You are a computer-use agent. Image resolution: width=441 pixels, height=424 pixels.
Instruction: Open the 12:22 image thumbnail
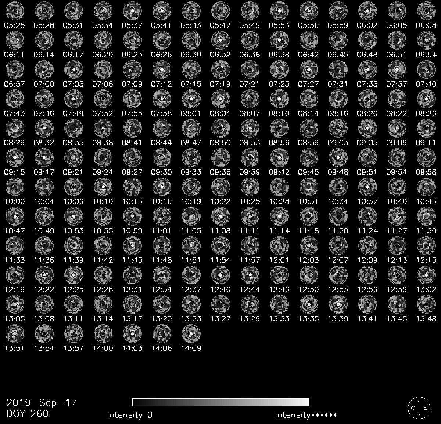(44, 275)
